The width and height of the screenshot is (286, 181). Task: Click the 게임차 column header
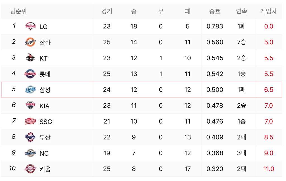268,11
